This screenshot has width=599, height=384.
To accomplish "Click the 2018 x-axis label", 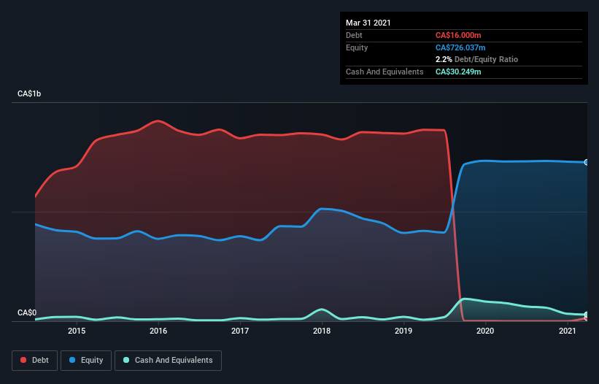I will pos(322,331).
